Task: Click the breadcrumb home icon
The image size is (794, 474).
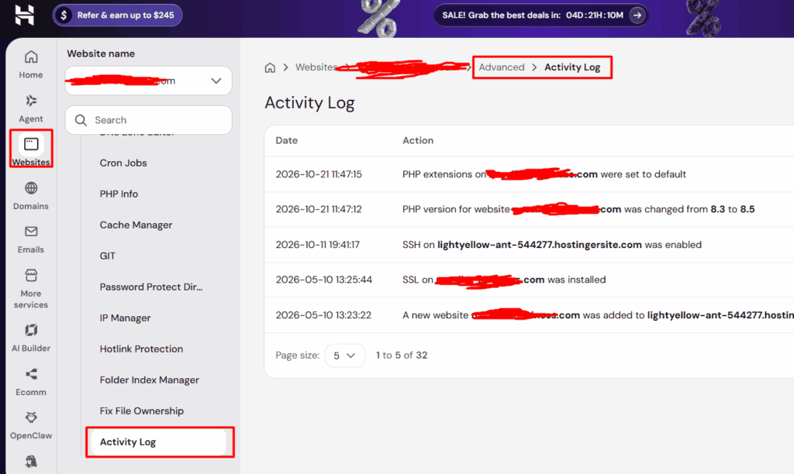Action: click(270, 67)
